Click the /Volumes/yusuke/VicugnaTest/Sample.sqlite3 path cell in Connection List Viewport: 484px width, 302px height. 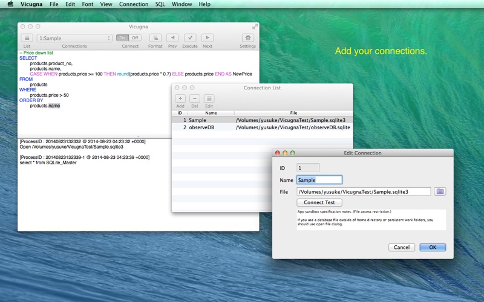pos(290,120)
